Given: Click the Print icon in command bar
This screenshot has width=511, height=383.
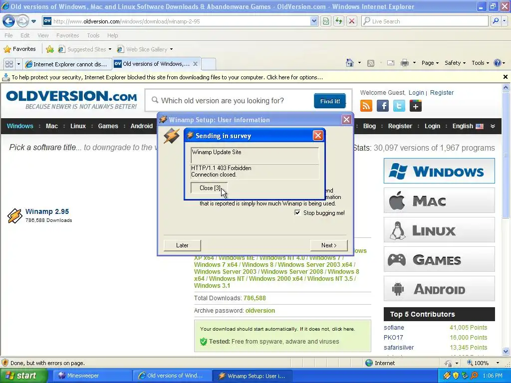Looking at the screenshot, I should pyautogui.click(x=404, y=63).
